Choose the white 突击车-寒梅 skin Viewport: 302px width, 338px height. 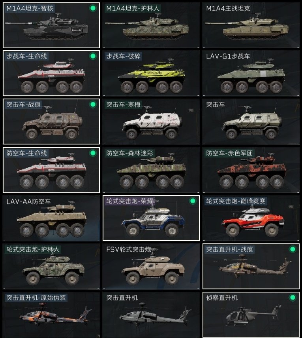pyautogui.click(x=151, y=122)
